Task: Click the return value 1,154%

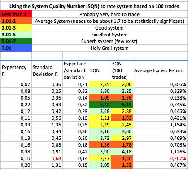Action: click(160, 125)
